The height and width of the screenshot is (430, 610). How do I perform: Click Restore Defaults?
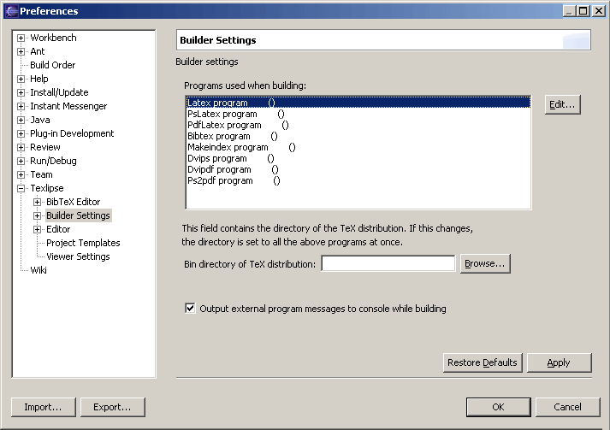click(x=483, y=362)
